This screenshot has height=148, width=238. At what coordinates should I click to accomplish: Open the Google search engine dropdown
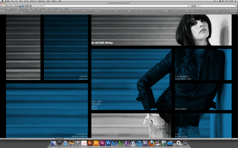coord(195,6)
